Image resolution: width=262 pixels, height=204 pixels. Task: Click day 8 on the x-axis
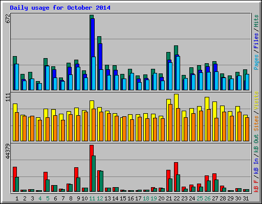(71, 198)
